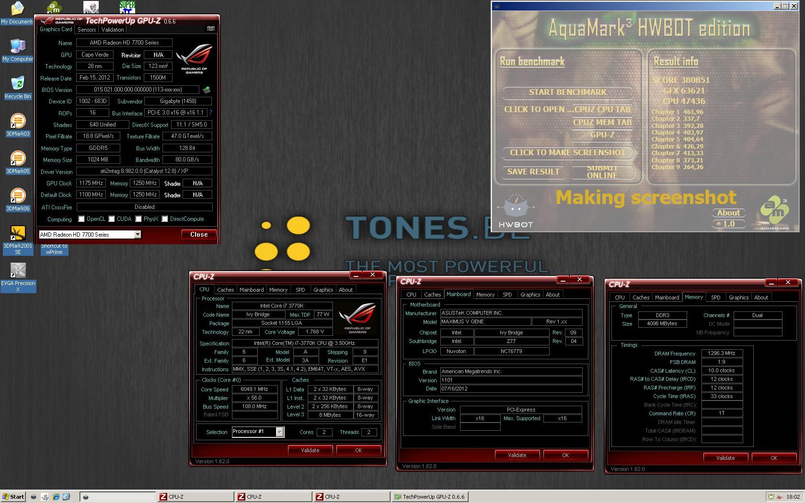Click the first CPU-Z taskbar button
Viewport: 805px width, 503px height.
[195, 497]
